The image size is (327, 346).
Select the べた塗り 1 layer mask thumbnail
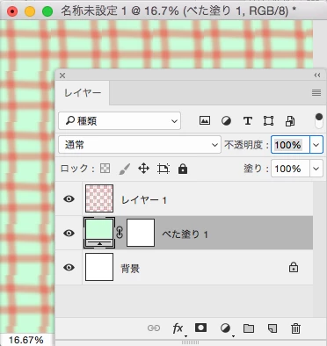point(141,233)
